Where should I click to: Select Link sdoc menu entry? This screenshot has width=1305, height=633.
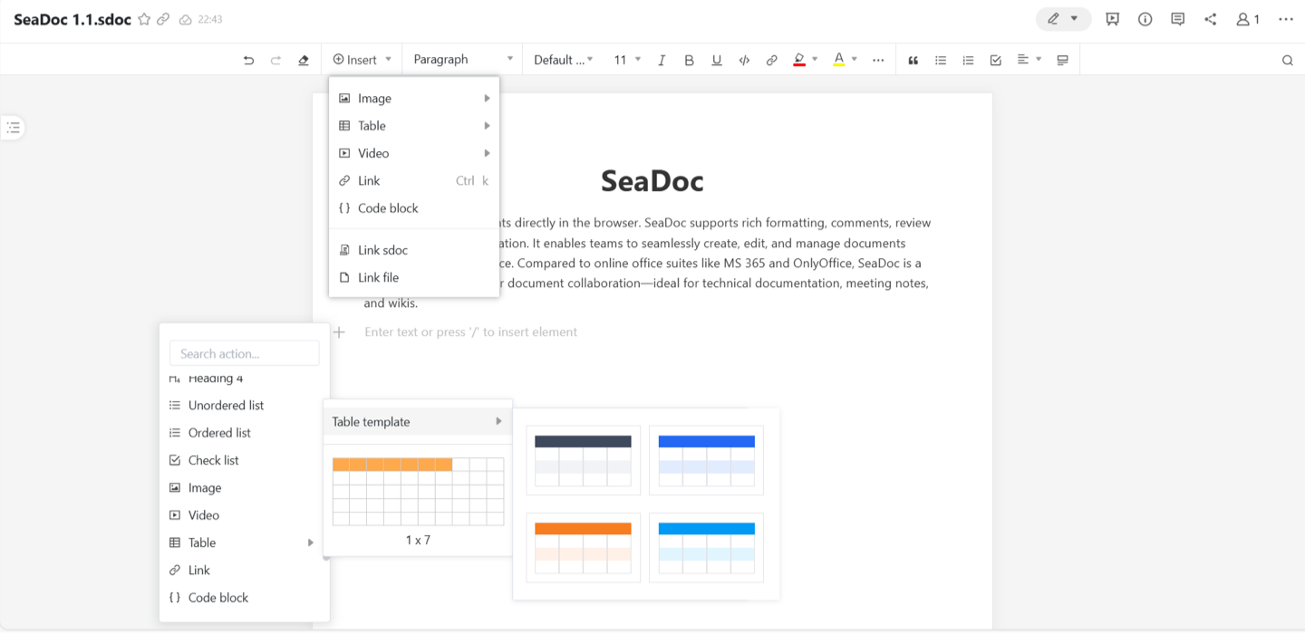[x=414, y=250]
